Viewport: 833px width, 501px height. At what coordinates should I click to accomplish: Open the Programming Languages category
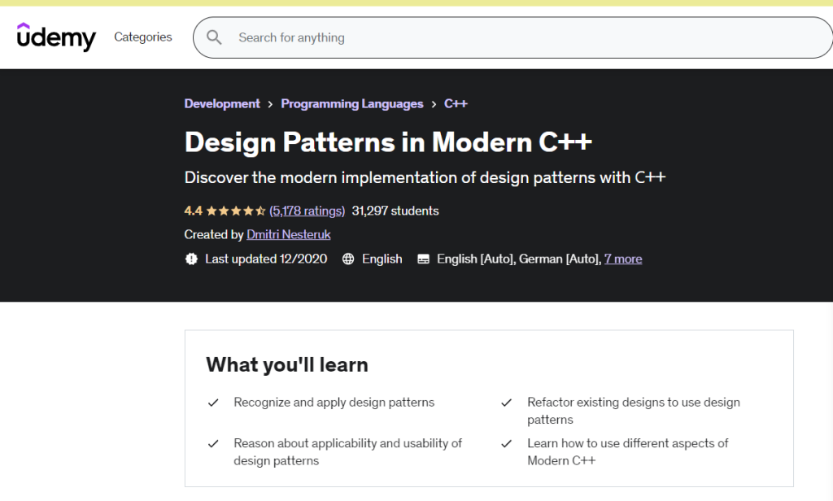[351, 103]
